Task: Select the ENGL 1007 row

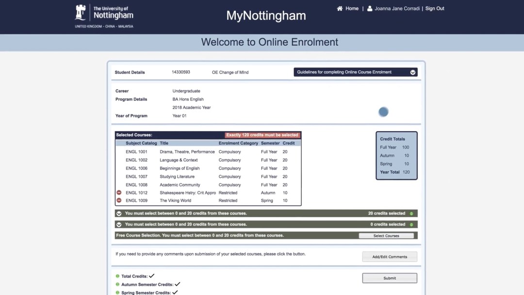Action: (208, 176)
